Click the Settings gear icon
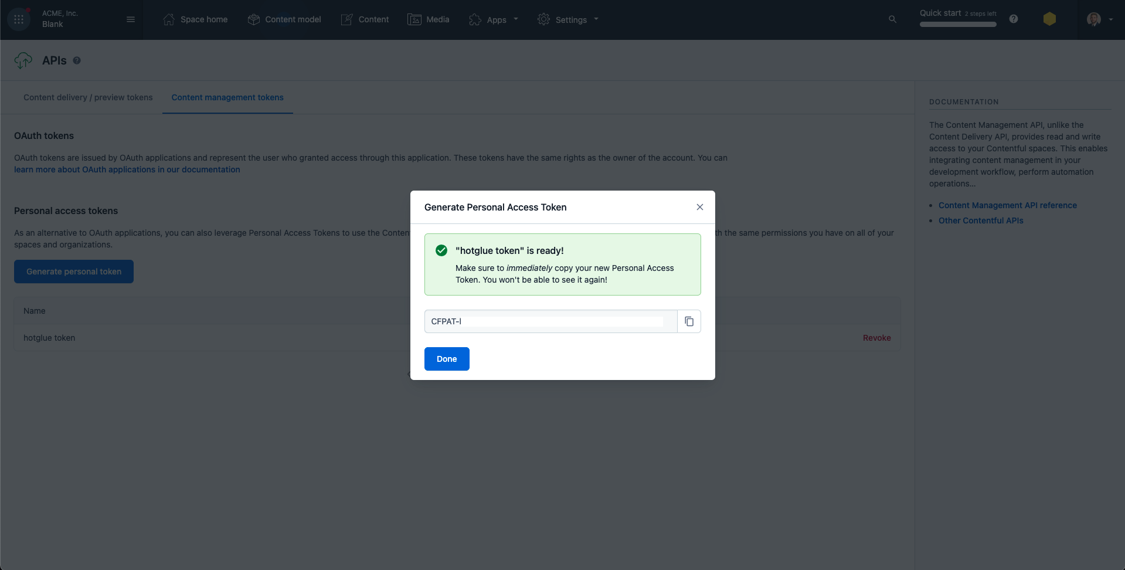This screenshot has height=570, width=1125. click(x=543, y=19)
